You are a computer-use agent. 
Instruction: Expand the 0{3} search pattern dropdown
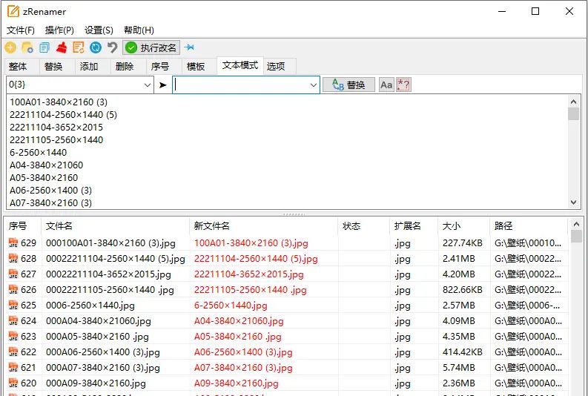click(x=148, y=85)
